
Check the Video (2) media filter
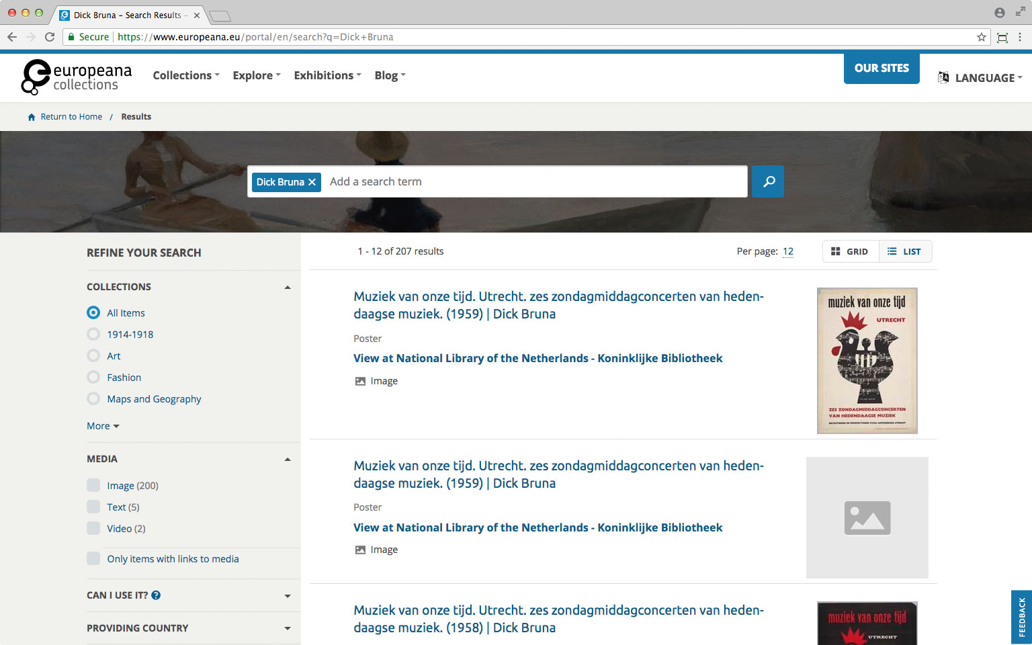93,528
